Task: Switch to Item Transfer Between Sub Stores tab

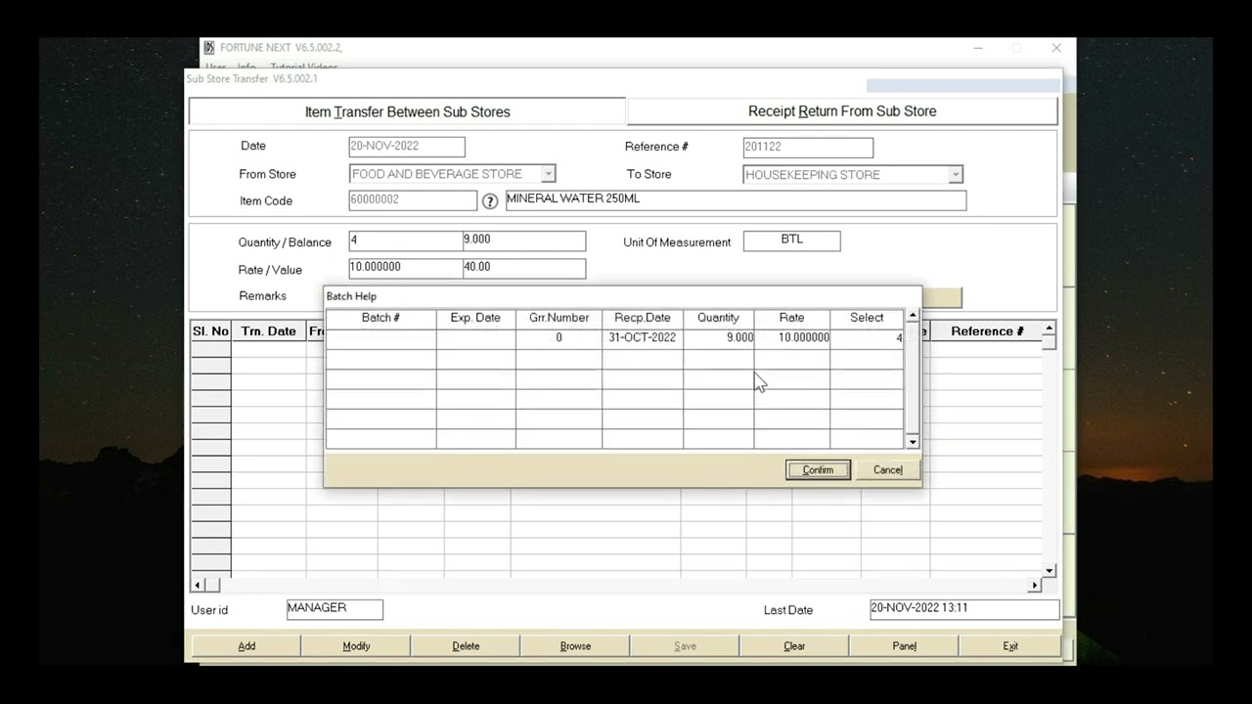Action: pos(407,111)
